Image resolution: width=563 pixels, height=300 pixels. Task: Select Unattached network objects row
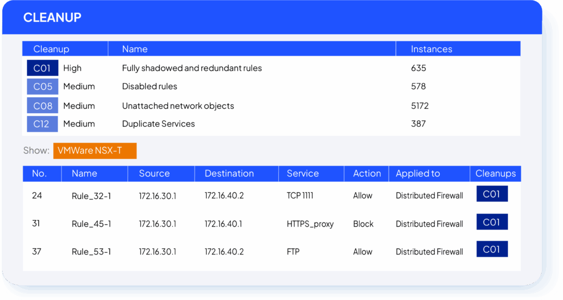click(178, 105)
